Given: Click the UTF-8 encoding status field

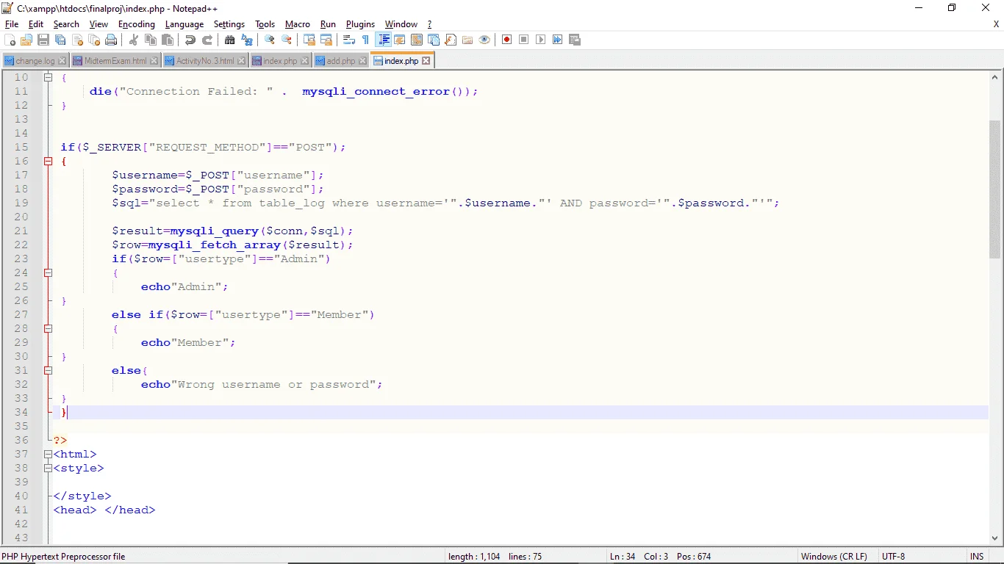Looking at the screenshot, I should tap(894, 557).
